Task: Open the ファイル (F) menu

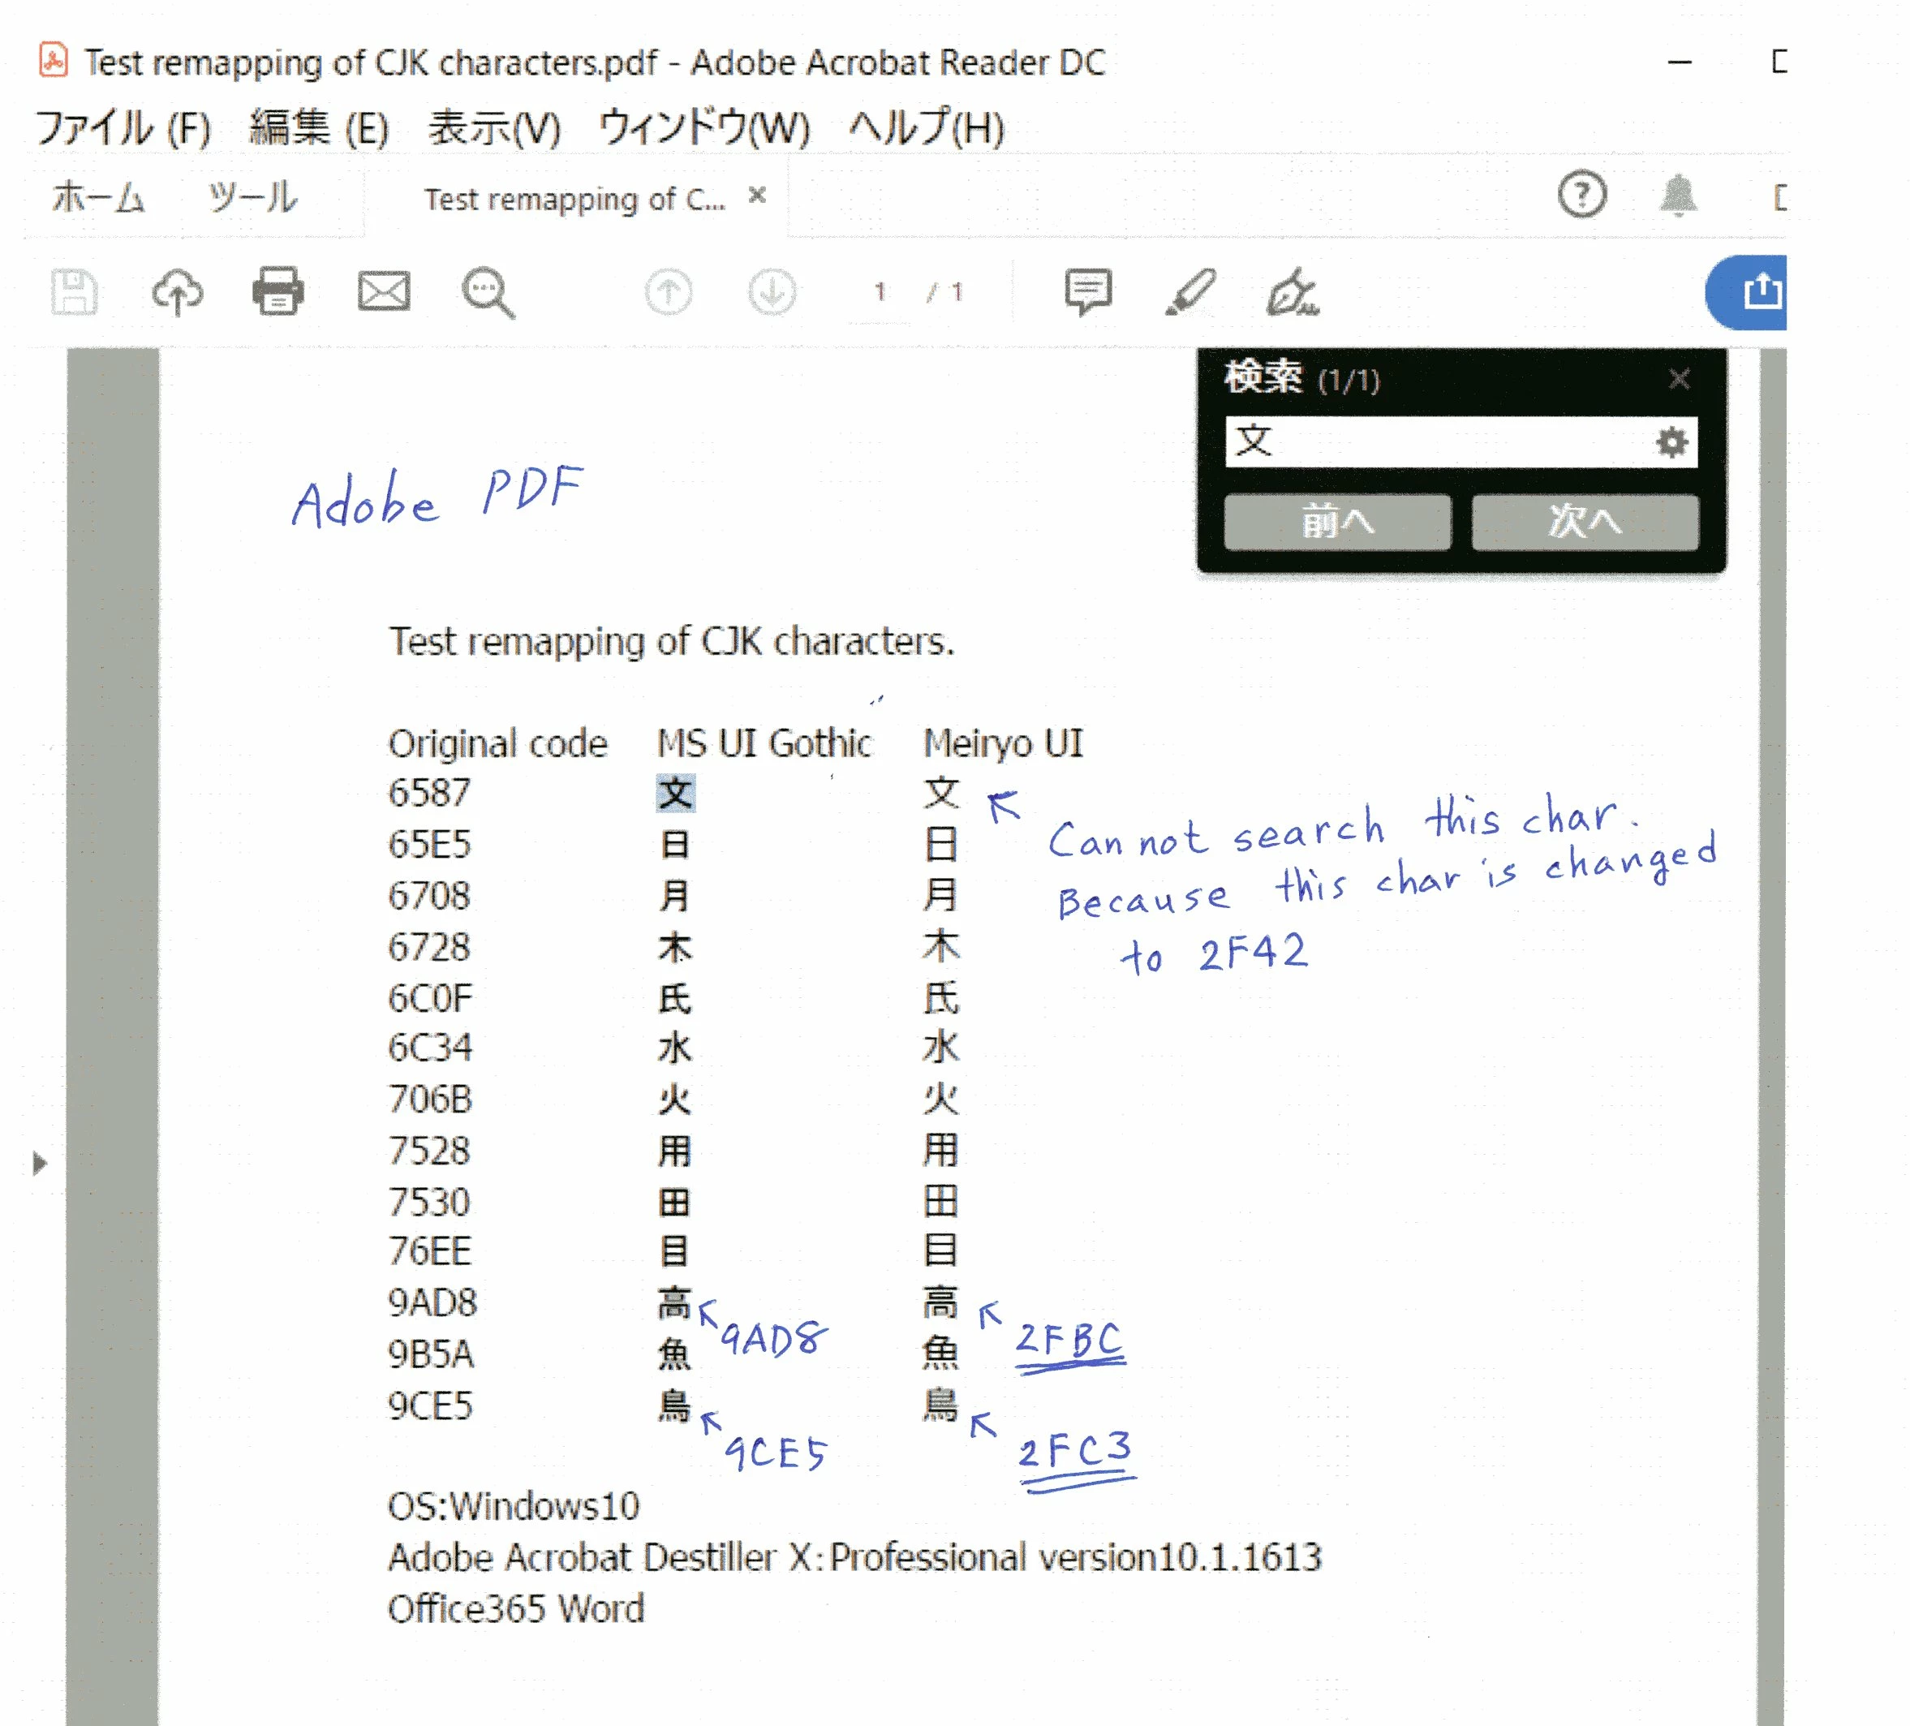Action: (123, 128)
